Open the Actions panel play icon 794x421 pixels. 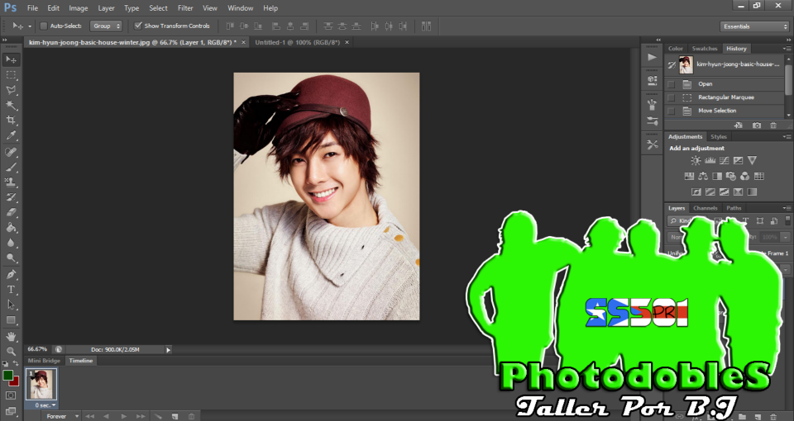(x=653, y=58)
